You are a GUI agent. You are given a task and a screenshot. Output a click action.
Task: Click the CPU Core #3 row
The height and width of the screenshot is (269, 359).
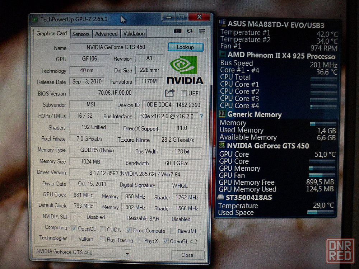[278, 99]
